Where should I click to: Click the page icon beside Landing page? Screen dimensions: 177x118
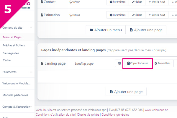click(x=42, y=63)
